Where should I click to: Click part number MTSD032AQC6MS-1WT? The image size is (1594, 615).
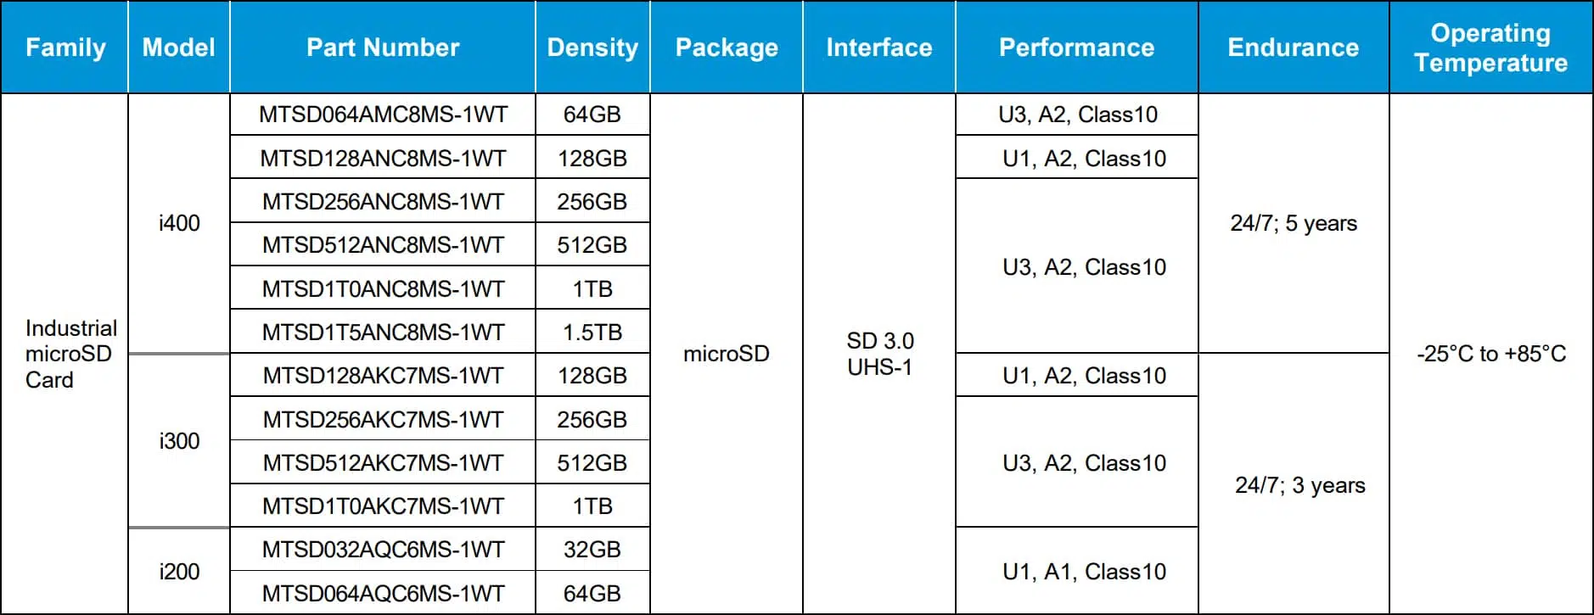383,549
